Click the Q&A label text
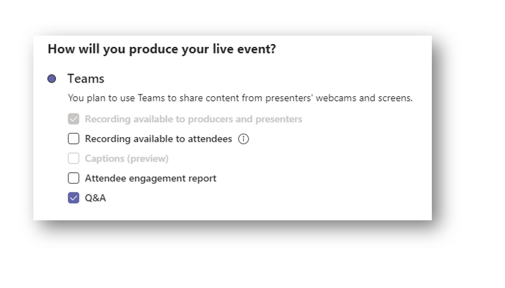505x288 pixels. [95, 198]
